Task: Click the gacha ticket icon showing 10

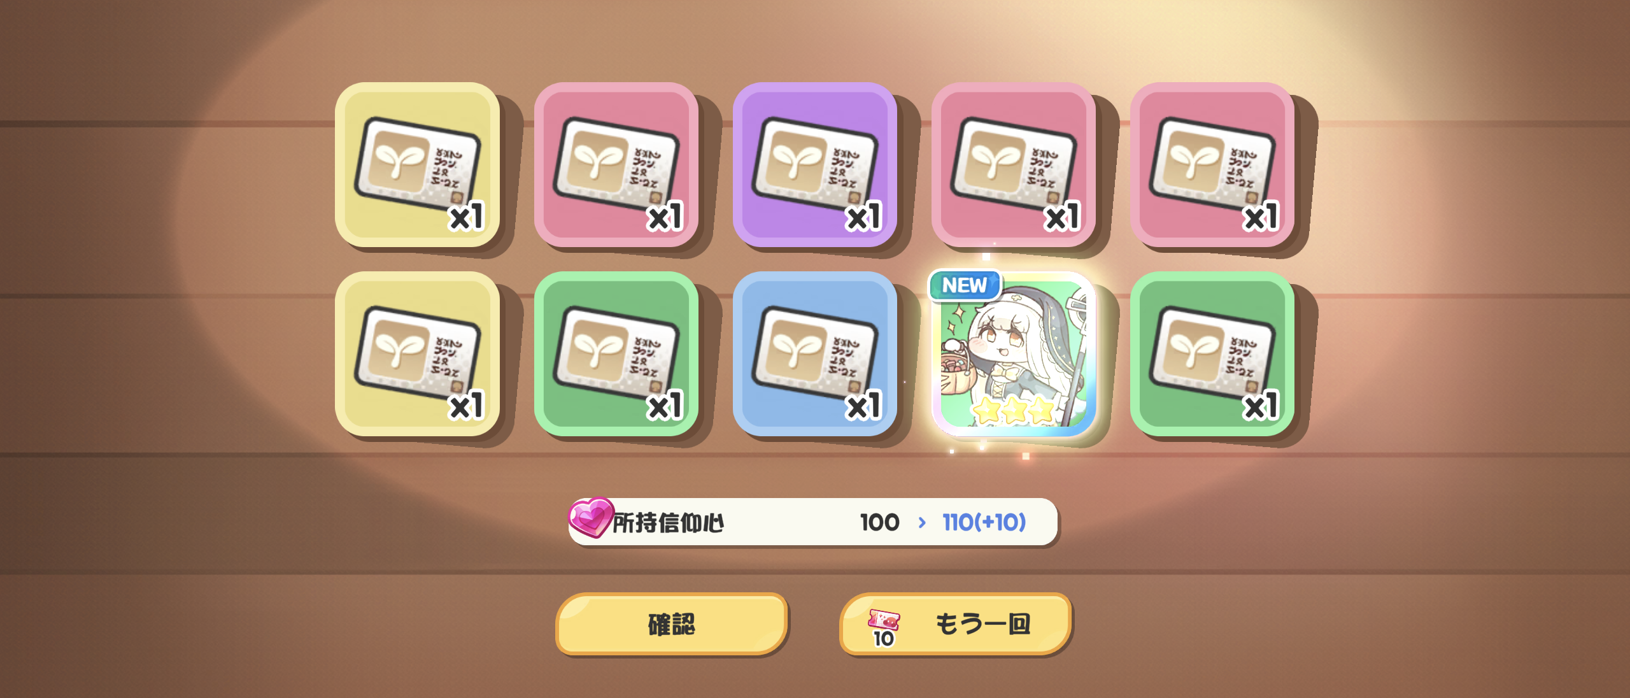Action: coord(884,627)
